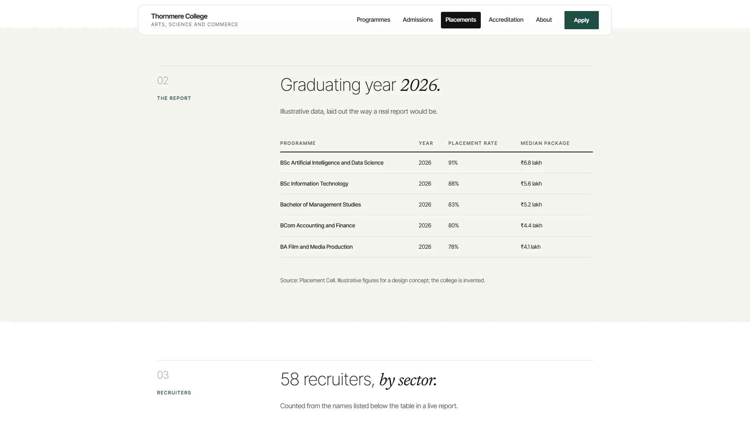This screenshot has height=424, width=750.
Task: Click the 88% placement rate cell
Action: coord(454,184)
